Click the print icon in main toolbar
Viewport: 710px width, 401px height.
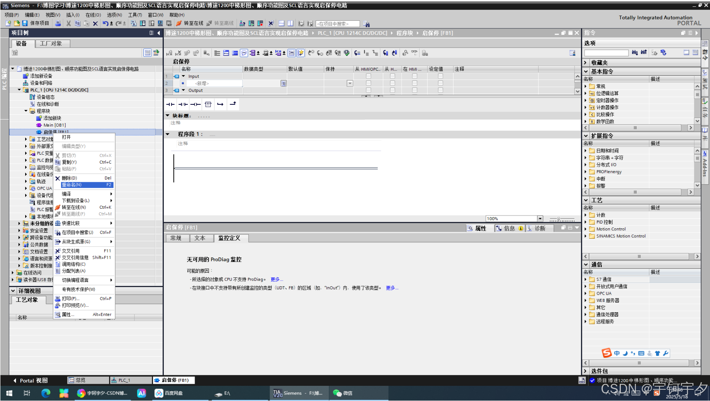(x=58, y=24)
